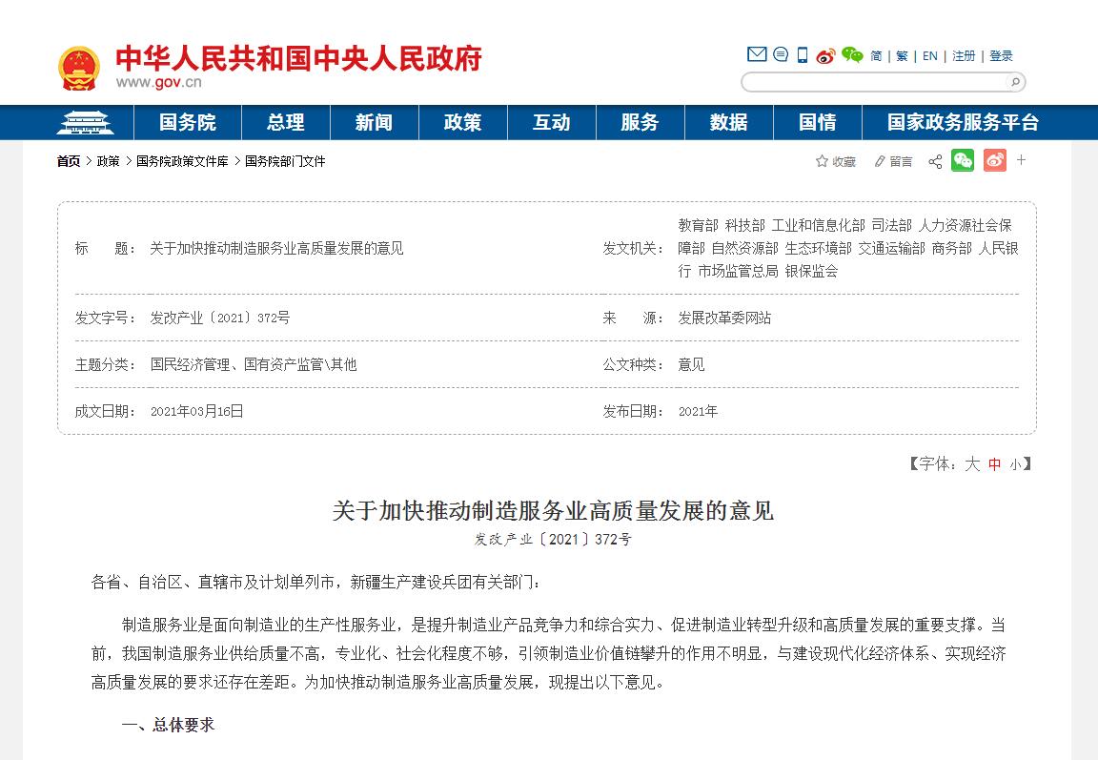Open 国家政务服务平台 menu item
This screenshot has width=1098, height=760.
pos(963,123)
